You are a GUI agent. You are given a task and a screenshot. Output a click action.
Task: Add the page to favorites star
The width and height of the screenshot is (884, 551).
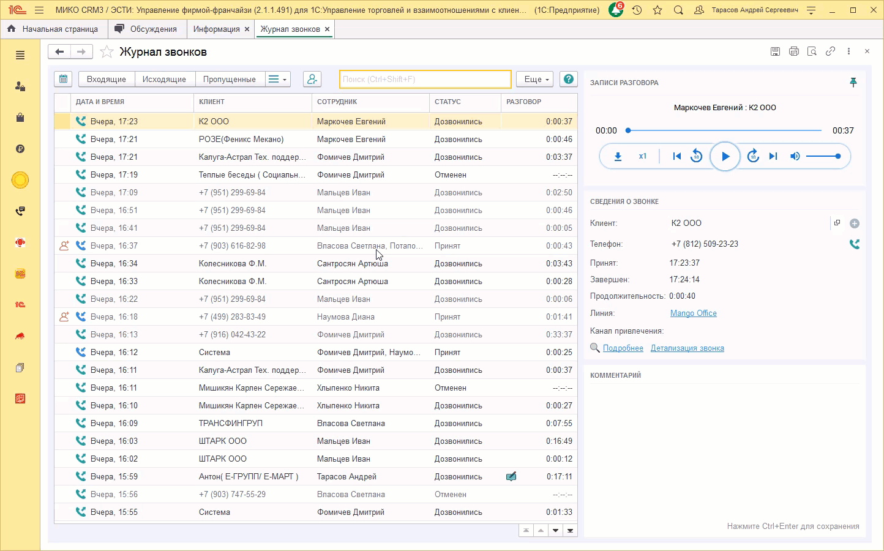[x=107, y=52]
